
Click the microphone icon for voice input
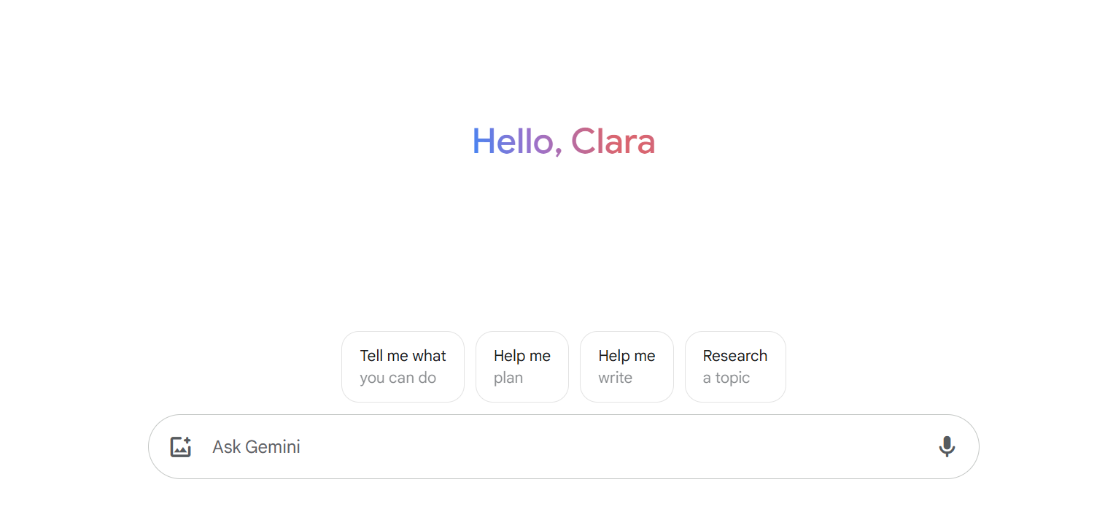(x=947, y=446)
